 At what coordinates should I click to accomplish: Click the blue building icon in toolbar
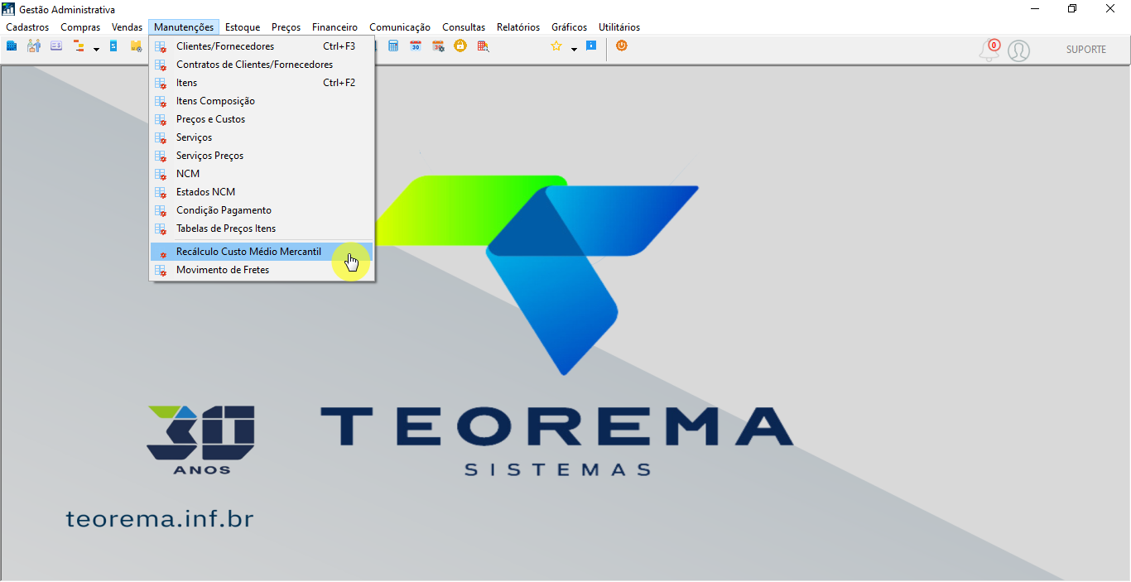tap(12, 46)
